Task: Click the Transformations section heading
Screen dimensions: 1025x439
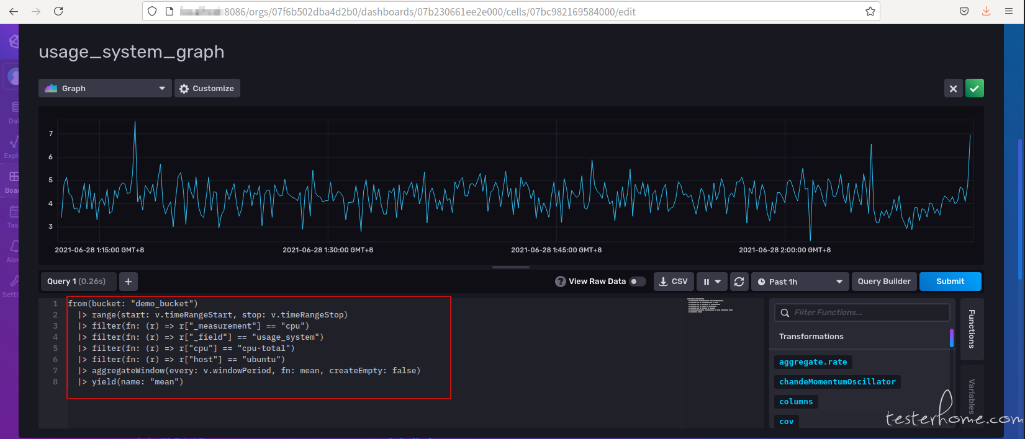Action: pyautogui.click(x=811, y=337)
